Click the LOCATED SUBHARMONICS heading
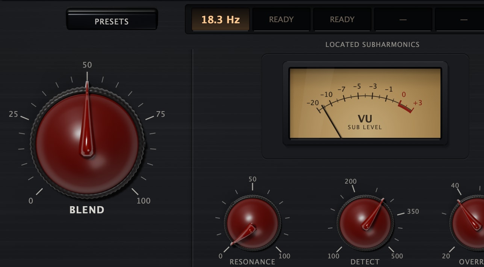The height and width of the screenshot is (267, 484). tap(372, 44)
